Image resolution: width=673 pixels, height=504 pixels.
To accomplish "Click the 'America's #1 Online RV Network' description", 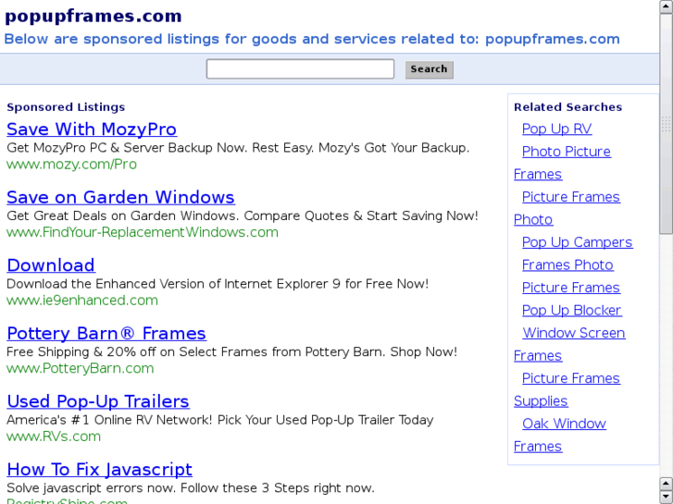I will pyautogui.click(x=219, y=420).
